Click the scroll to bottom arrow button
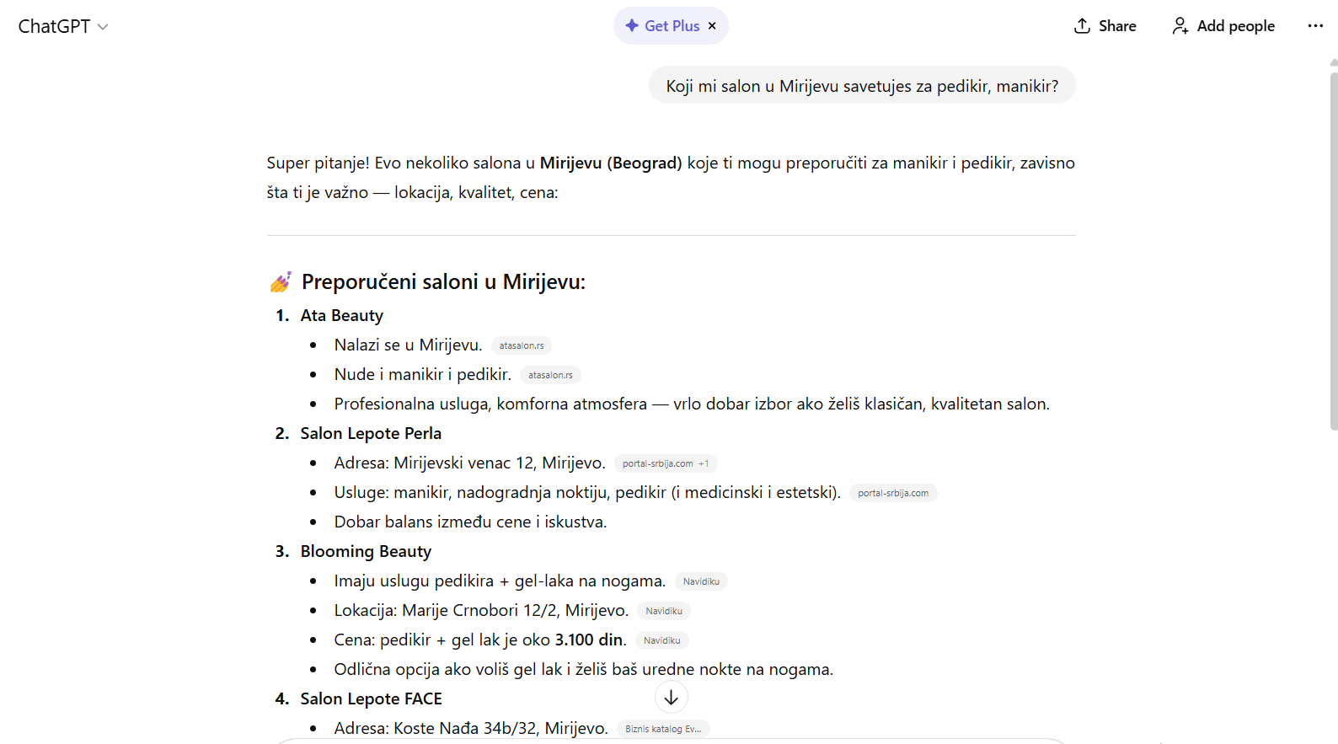 tap(672, 698)
